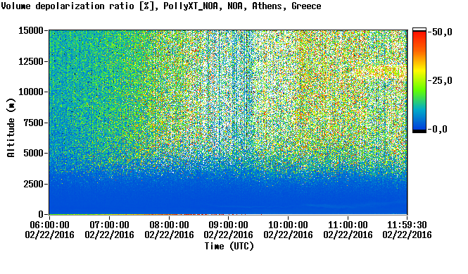This screenshot has width=468, height=274.
Task: Click the 10000 altitude tick label
Action: coord(31,92)
